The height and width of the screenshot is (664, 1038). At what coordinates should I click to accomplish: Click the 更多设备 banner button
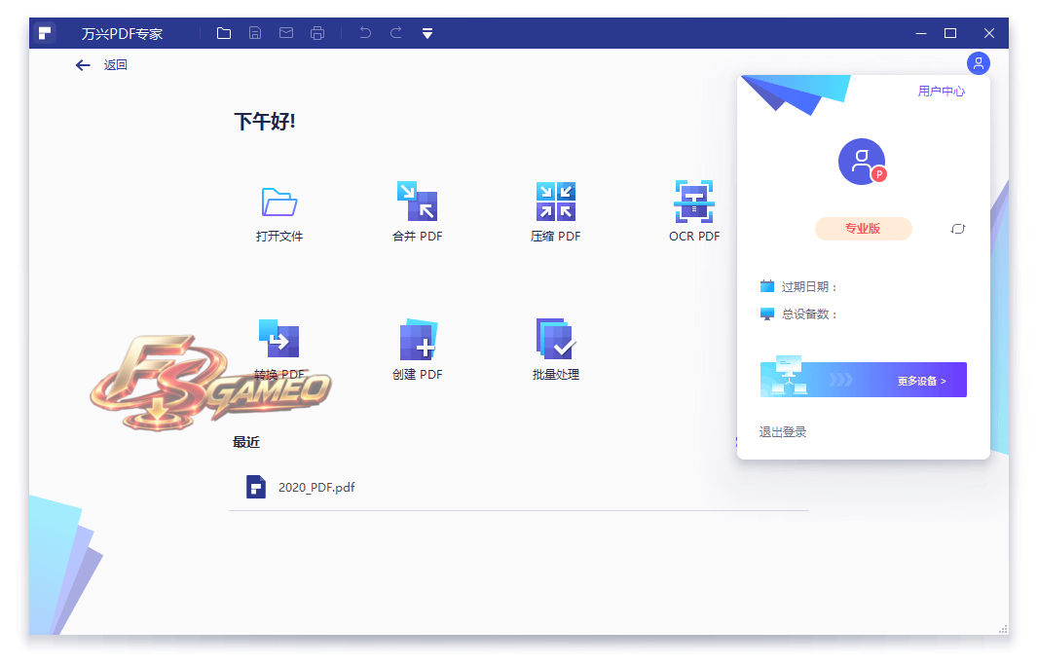click(864, 380)
